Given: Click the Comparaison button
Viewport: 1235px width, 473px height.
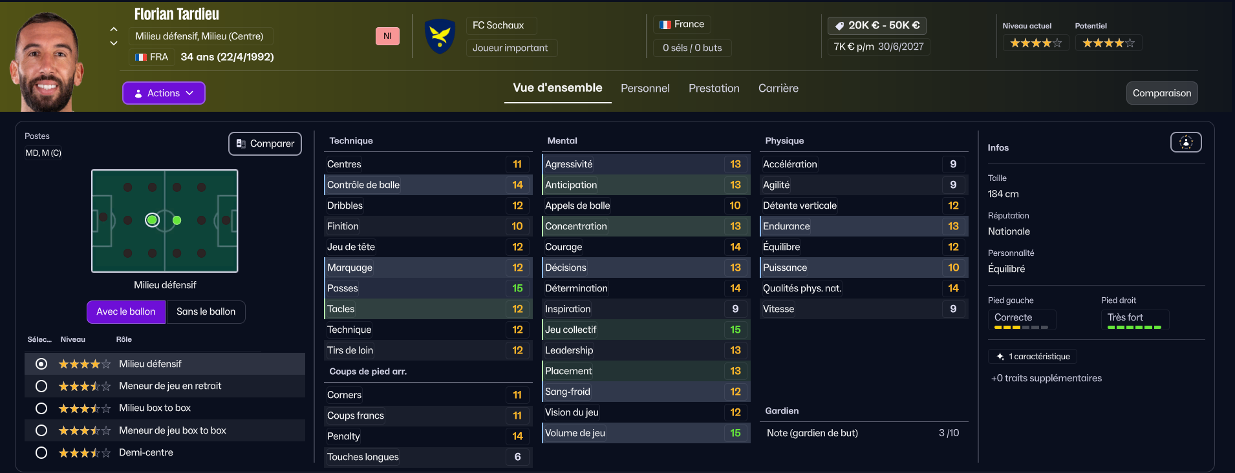Looking at the screenshot, I should (1161, 93).
